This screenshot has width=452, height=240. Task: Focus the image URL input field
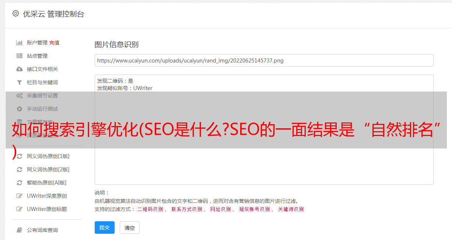click(x=264, y=60)
